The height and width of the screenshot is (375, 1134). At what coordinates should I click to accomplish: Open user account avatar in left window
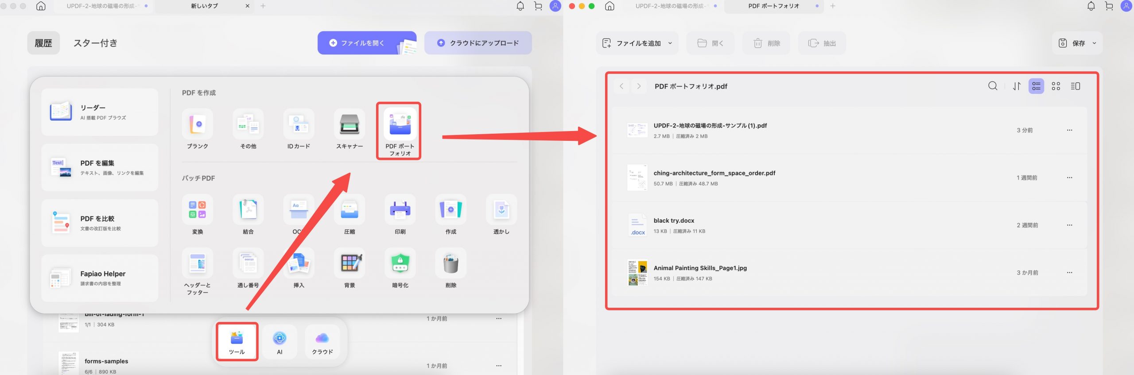(x=555, y=6)
